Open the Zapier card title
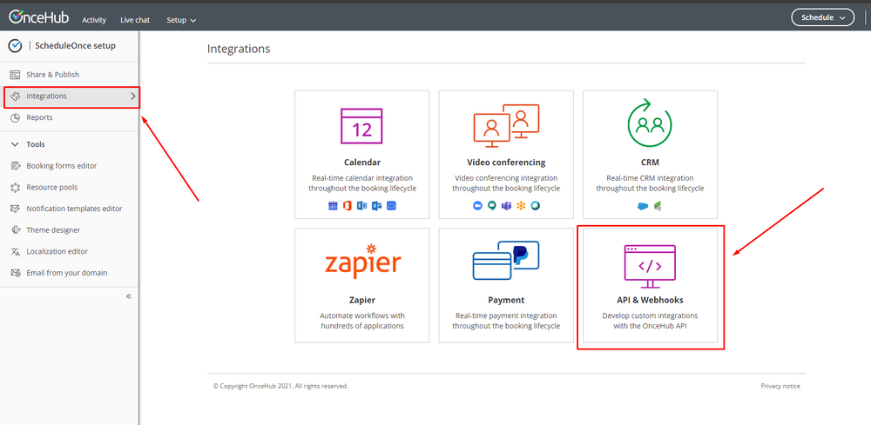 point(361,300)
